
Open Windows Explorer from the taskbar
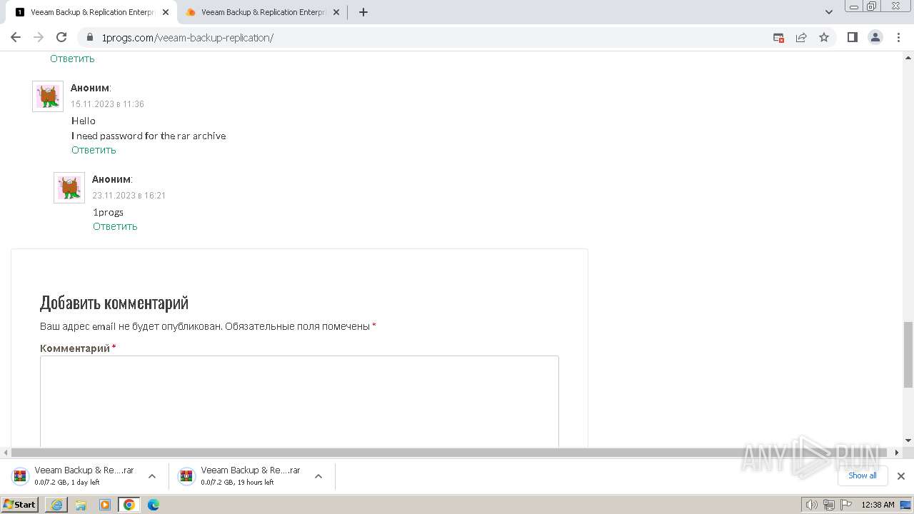tap(81, 505)
